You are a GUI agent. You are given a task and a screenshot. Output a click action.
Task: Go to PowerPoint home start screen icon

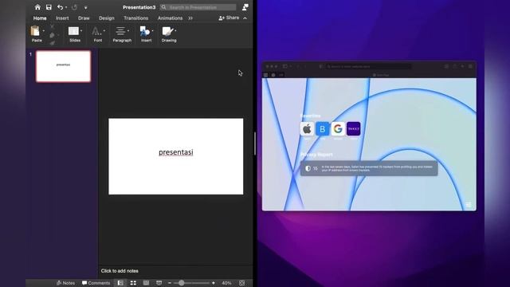[37, 7]
